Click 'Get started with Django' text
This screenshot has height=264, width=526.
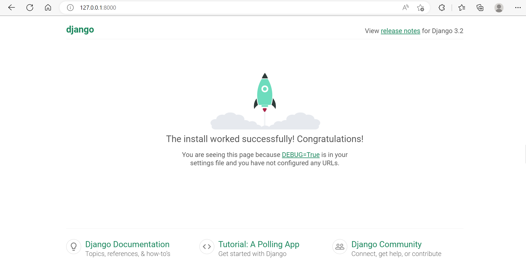[x=252, y=254]
